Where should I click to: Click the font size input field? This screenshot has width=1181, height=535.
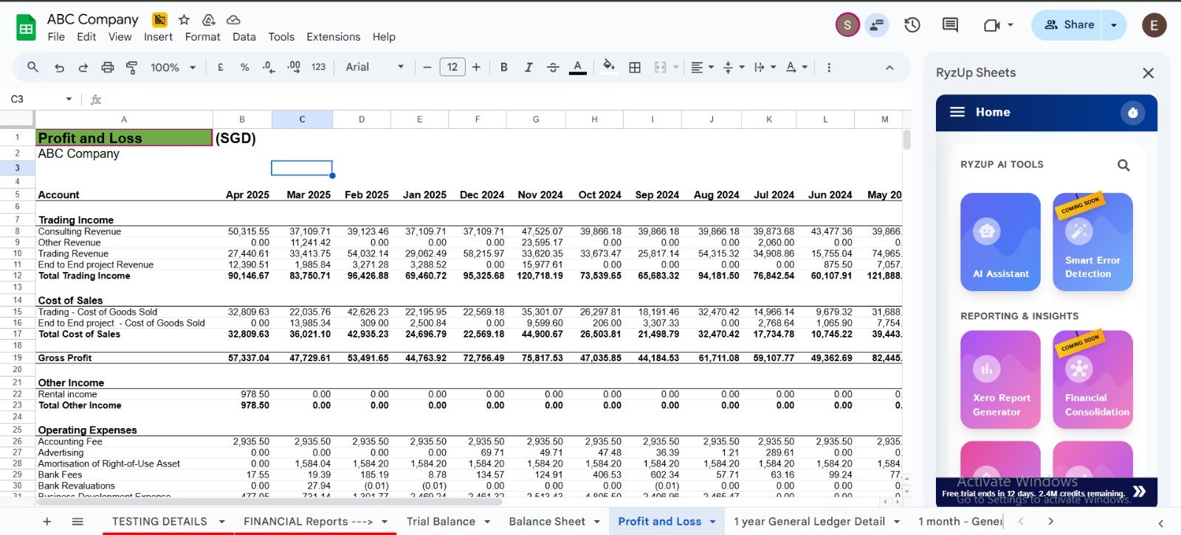452,67
